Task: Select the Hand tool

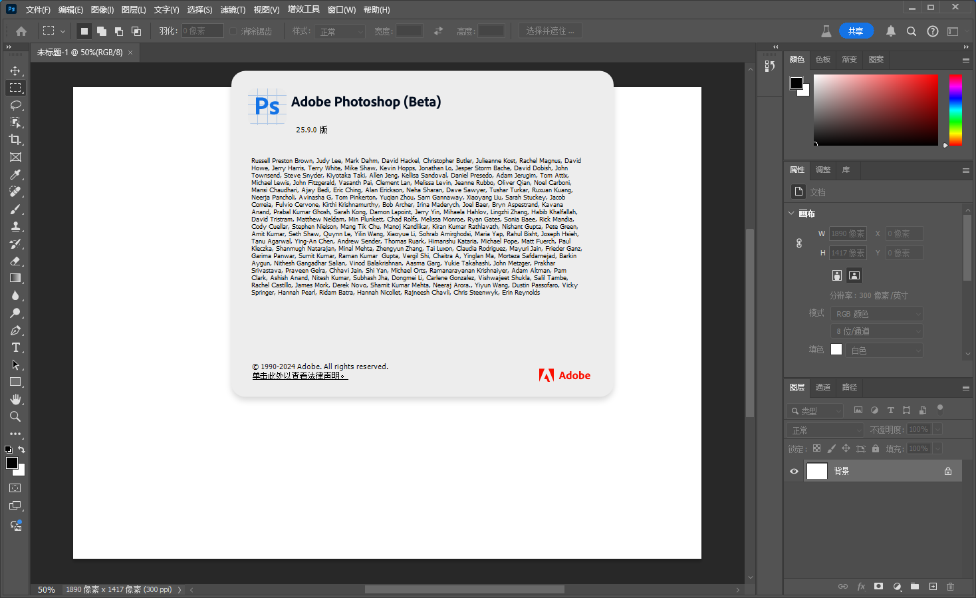Action: (x=15, y=399)
